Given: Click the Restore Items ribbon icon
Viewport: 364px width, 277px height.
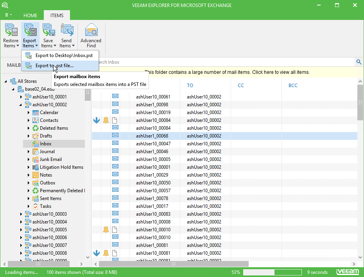Looking at the screenshot, I should click(x=11, y=30).
